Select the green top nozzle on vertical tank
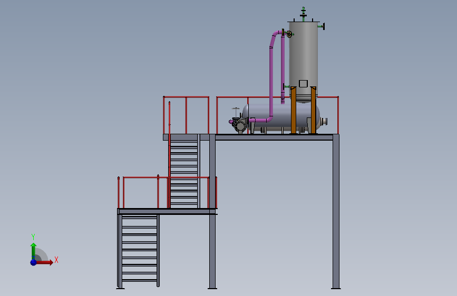Screen dimensions: 457x296 [x=304, y=14]
